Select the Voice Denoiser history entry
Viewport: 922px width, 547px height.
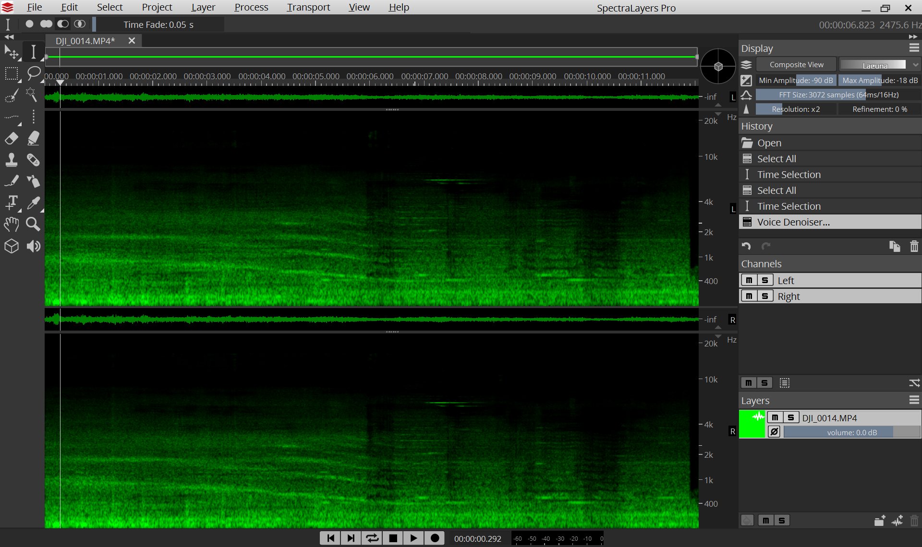pyautogui.click(x=830, y=222)
